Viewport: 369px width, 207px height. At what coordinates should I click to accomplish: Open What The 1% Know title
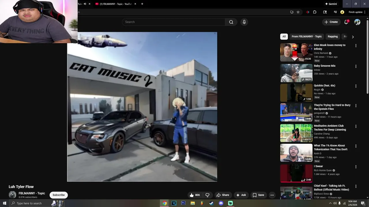tap(331, 147)
